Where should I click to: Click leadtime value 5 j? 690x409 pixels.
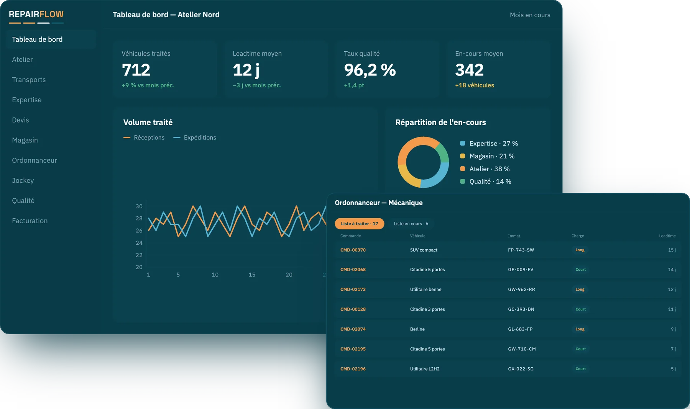pyautogui.click(x=673, y=369)
